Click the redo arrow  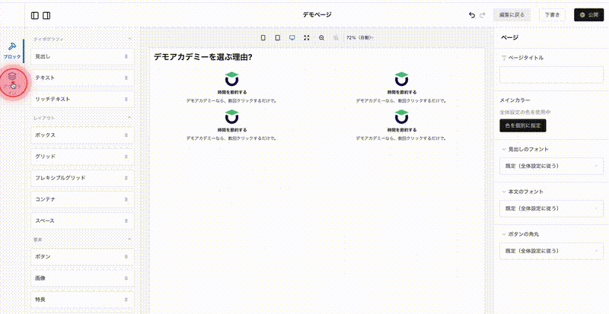click(483, 15)
